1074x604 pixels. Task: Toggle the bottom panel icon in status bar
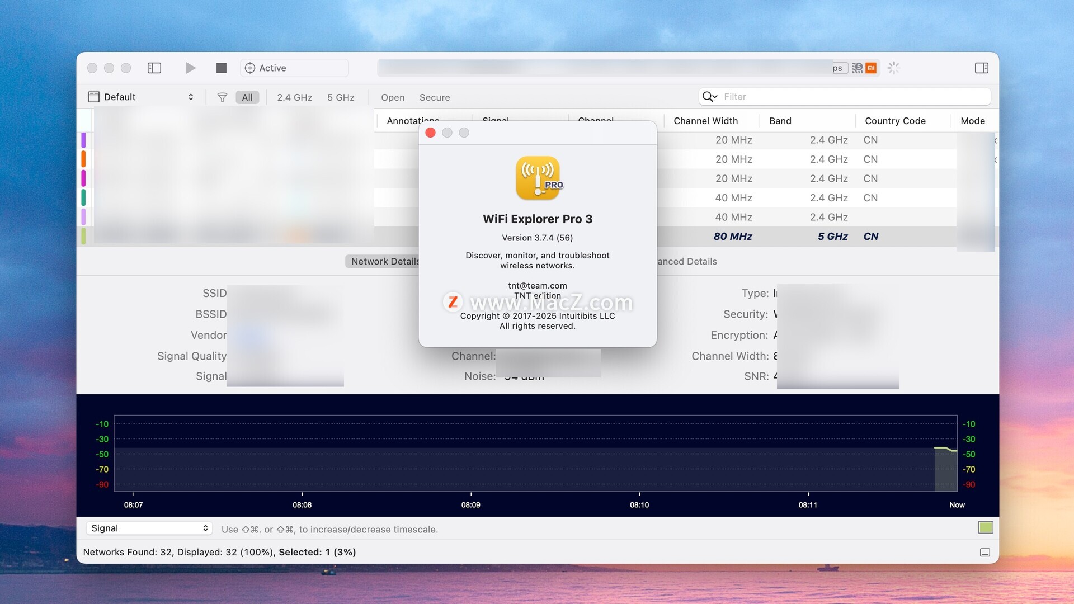[985, 553]
